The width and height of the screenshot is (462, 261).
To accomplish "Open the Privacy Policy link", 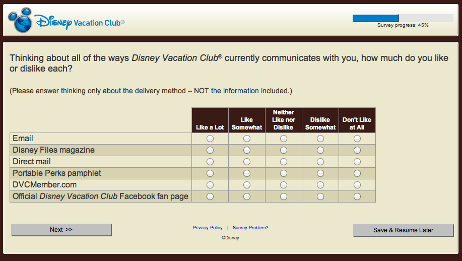I will click(x=208, y=228).
